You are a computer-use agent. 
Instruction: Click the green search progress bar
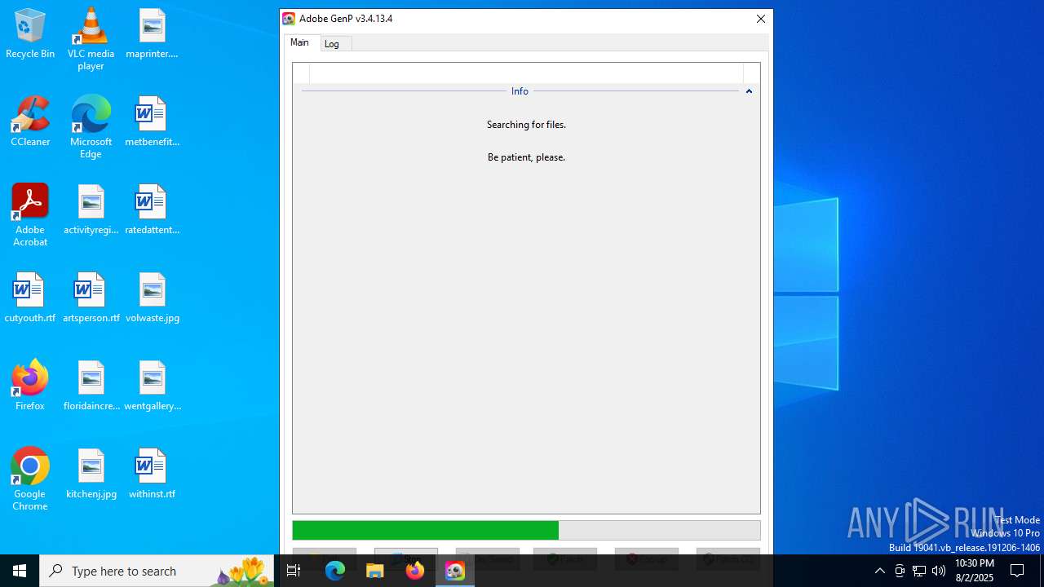526,531
